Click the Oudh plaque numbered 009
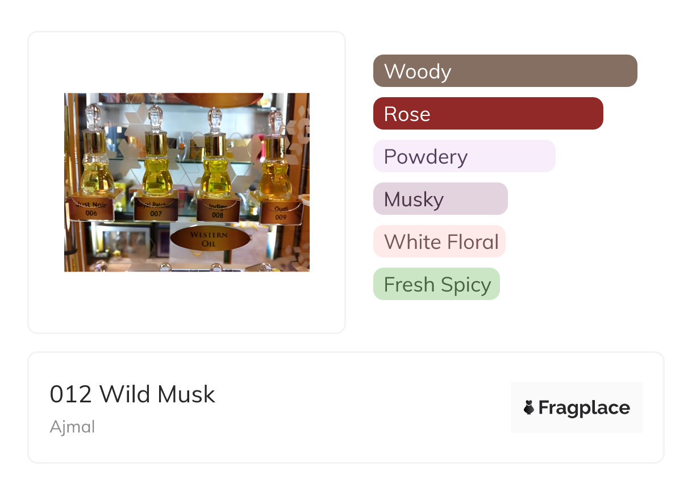The height and width of the screenshot is (491, 692). pyautogui.click(x=281, y=212)
